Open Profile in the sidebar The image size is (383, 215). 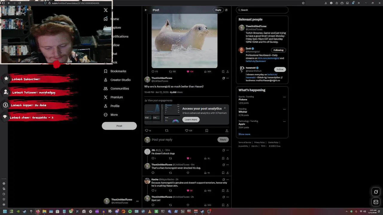point(111,106)
